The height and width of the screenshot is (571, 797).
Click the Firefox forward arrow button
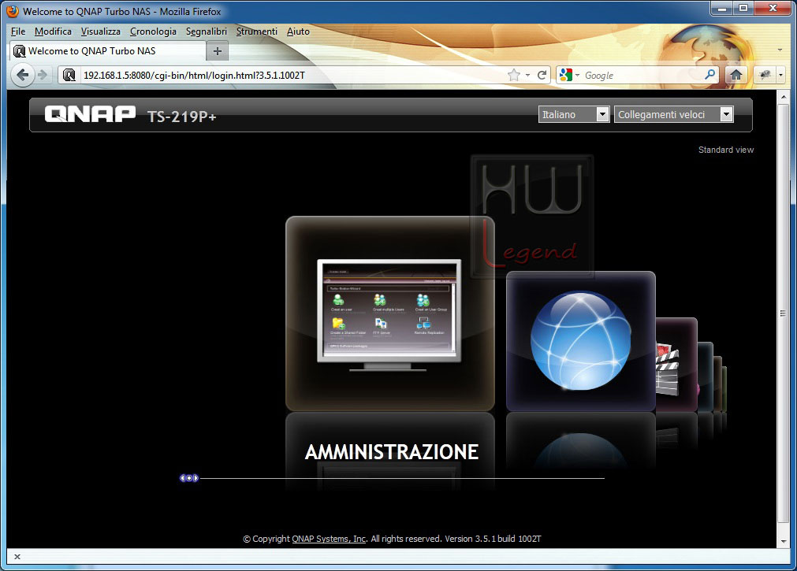pos(43,75)
